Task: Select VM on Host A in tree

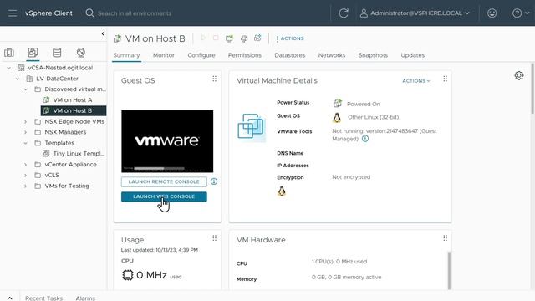Action: pos(73,100)
